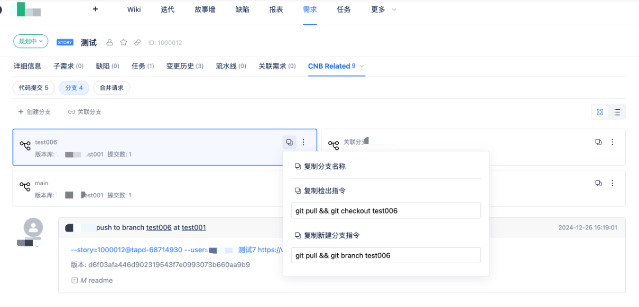Select 复制新建分支指令 in the popup
The height and width of the screenshot is (307, 639).
pyautogui.click(x=331, y=235)
